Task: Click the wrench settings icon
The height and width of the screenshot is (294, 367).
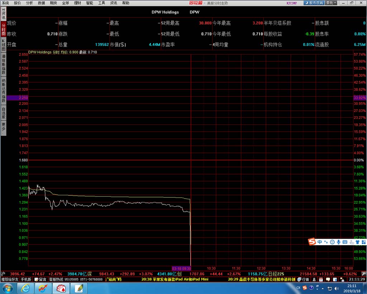Action: [x=364, y=274]
